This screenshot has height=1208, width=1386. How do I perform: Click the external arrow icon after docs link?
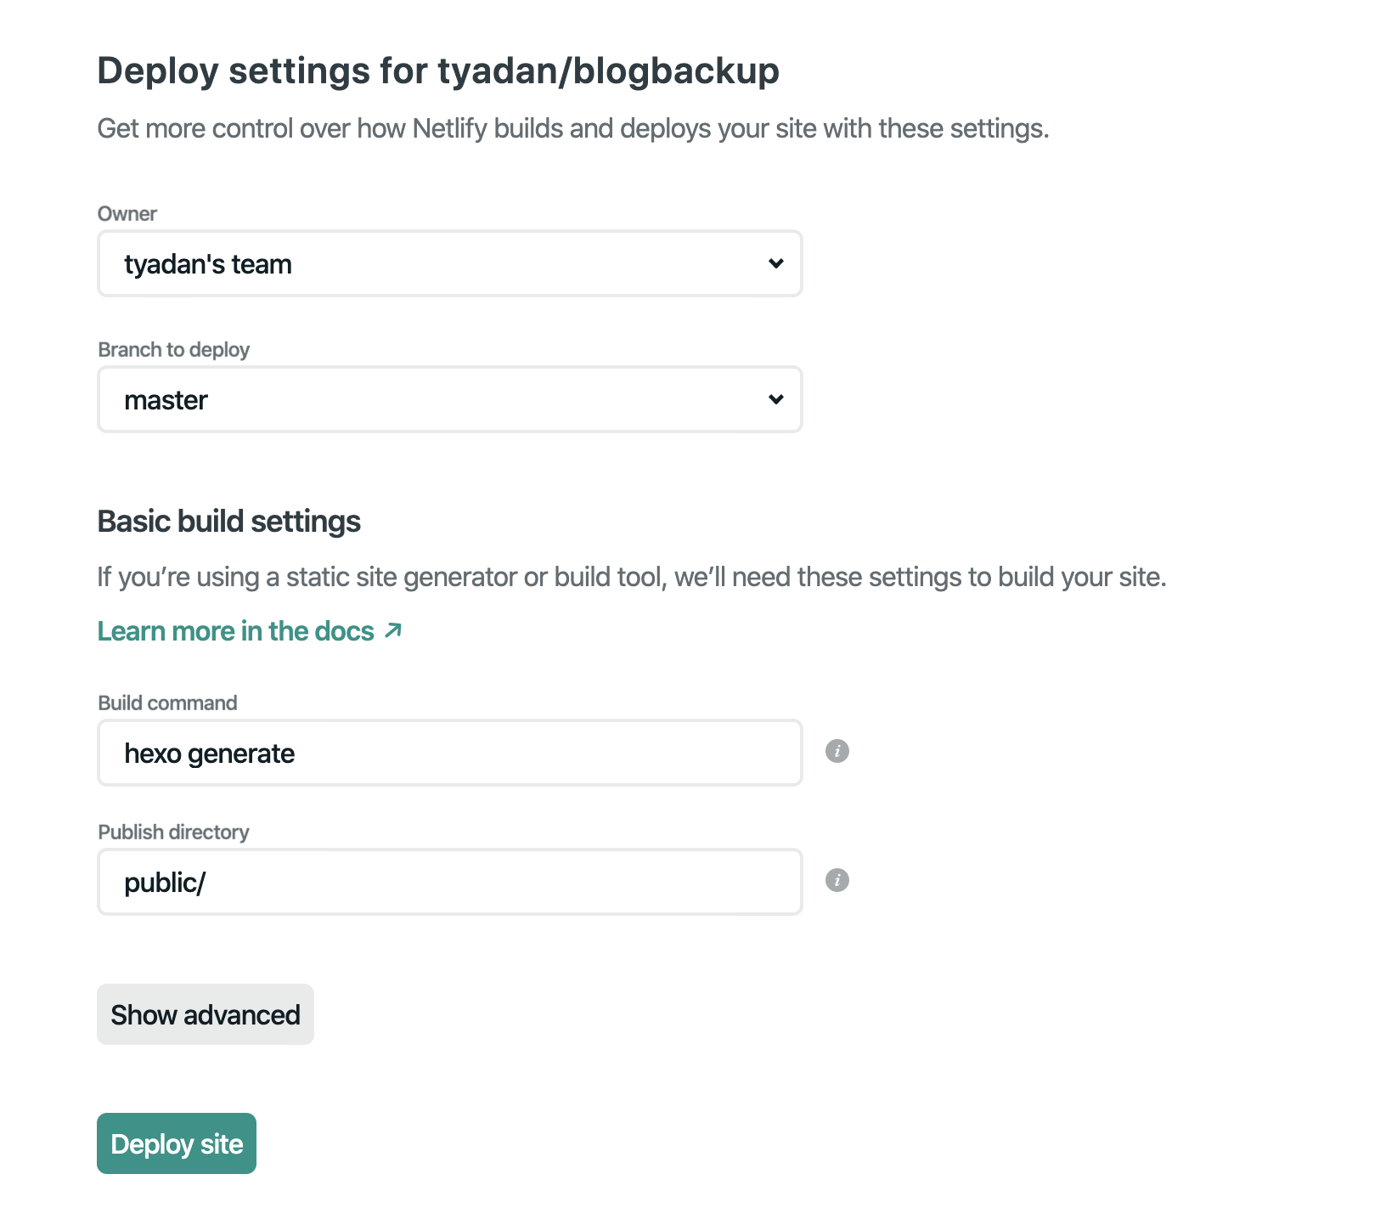tap(392, 630)
